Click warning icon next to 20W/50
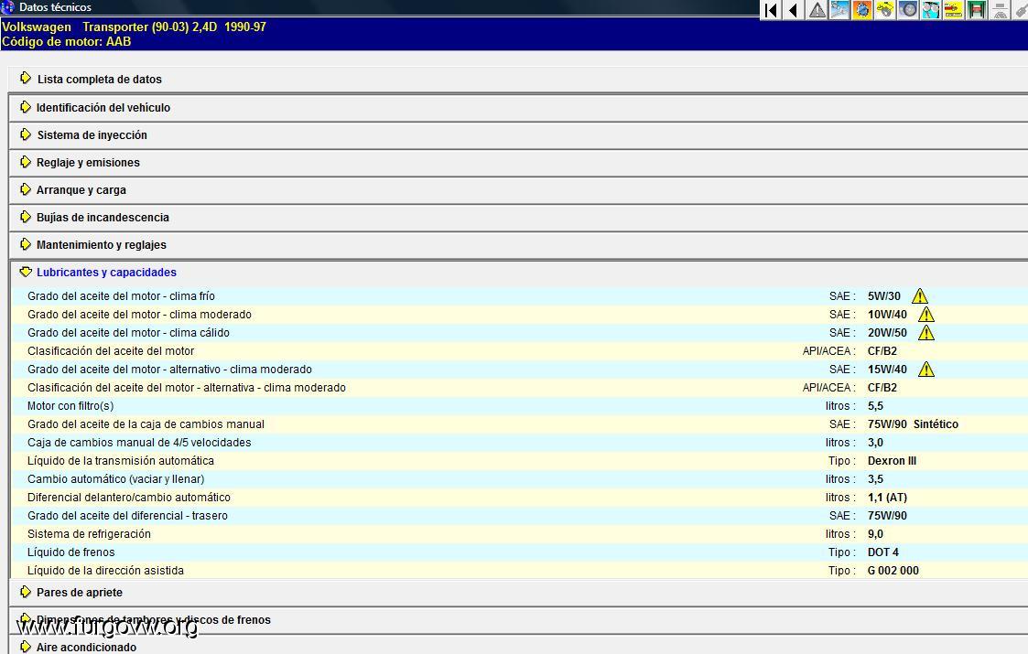1028x654 pixels. click(925, 332)
